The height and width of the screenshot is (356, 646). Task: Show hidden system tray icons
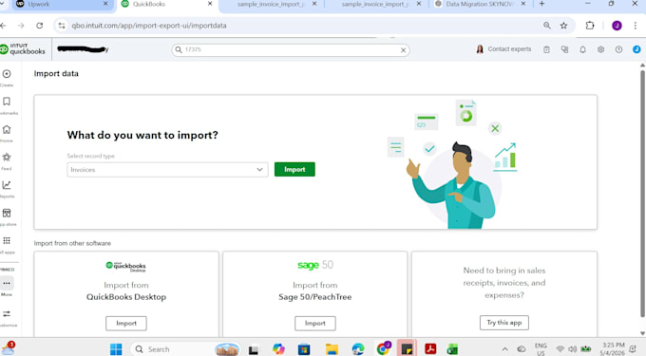coord(504,349)
